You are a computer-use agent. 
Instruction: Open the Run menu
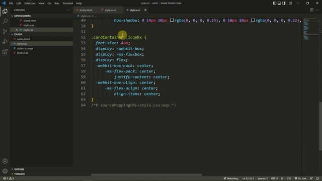click(57, 3)
